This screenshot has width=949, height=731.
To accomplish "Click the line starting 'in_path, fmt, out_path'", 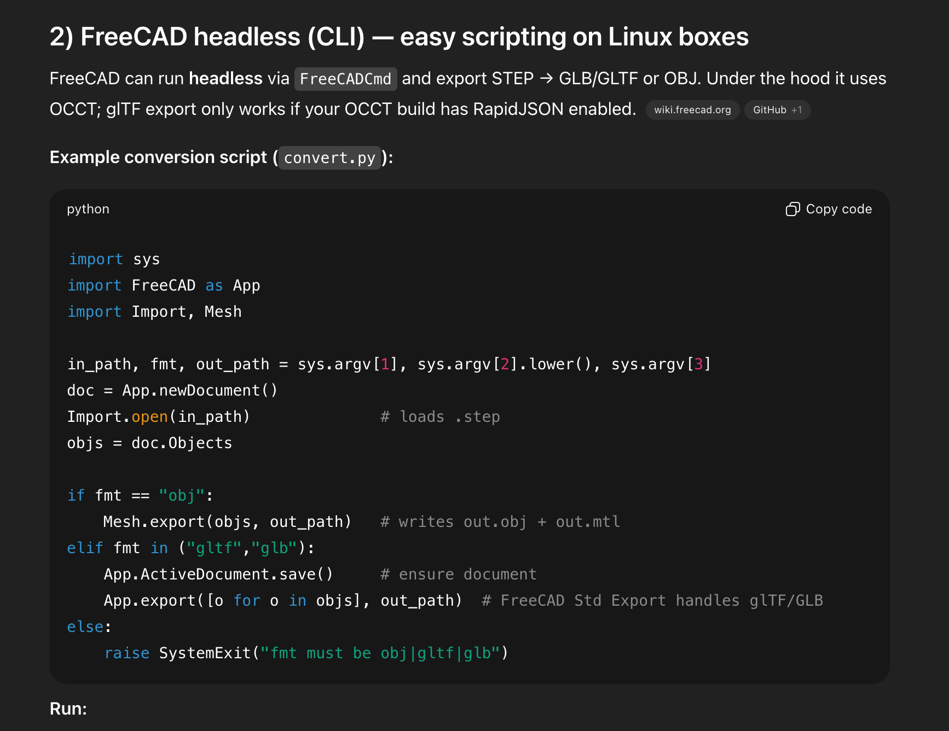I will [x=389, y=364].
